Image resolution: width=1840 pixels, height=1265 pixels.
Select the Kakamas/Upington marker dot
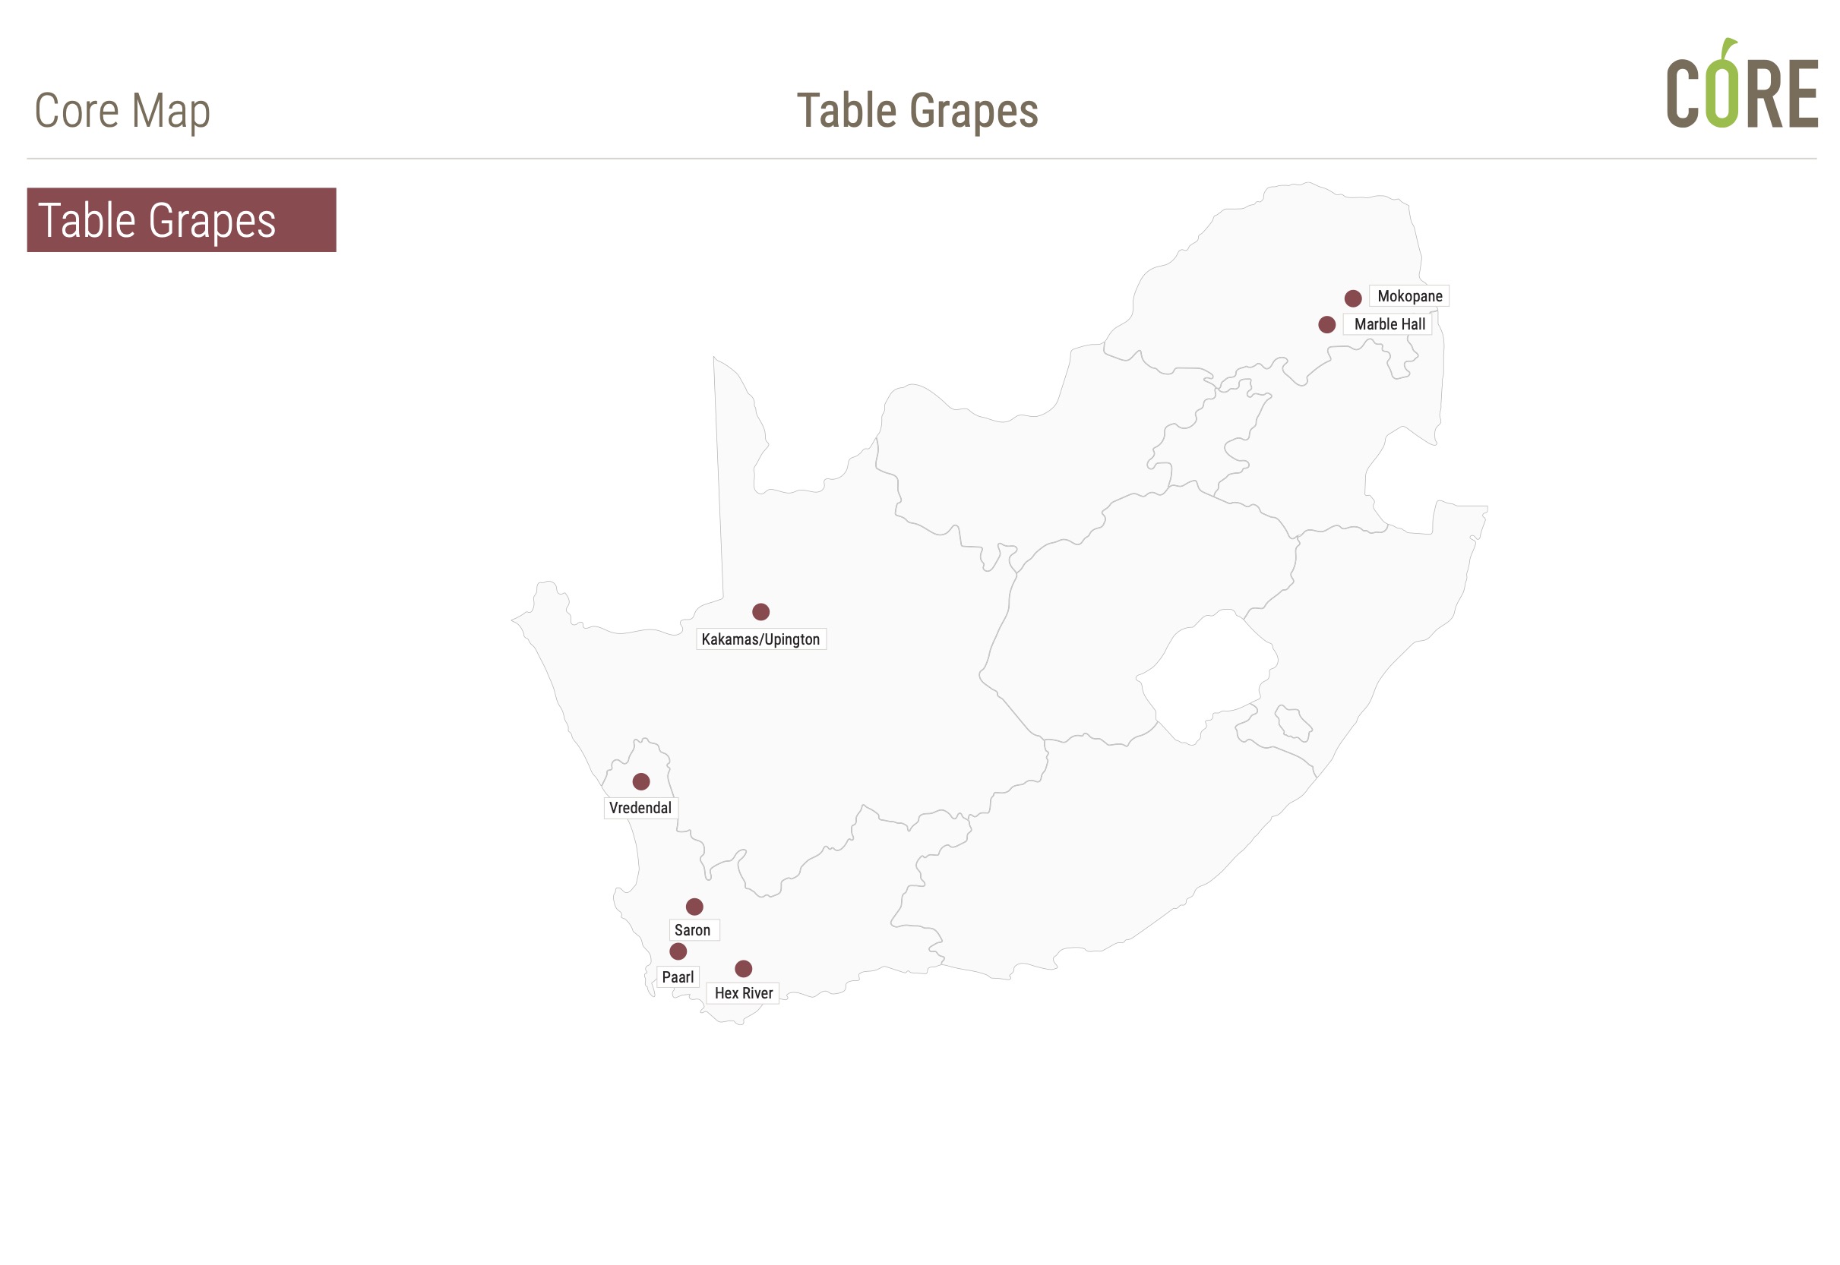pos(760,612)
